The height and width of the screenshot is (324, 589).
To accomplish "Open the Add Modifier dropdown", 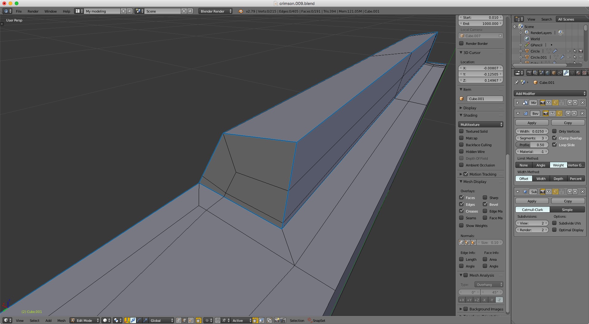I will click(x=550, y=93).
